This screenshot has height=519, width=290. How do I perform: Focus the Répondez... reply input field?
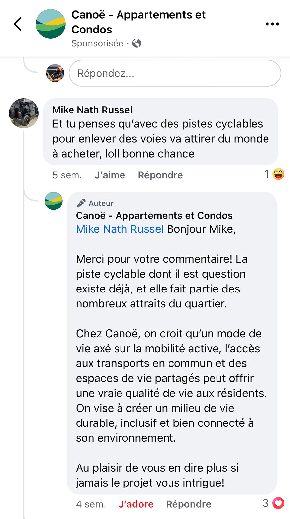click(x=175, y=73)
